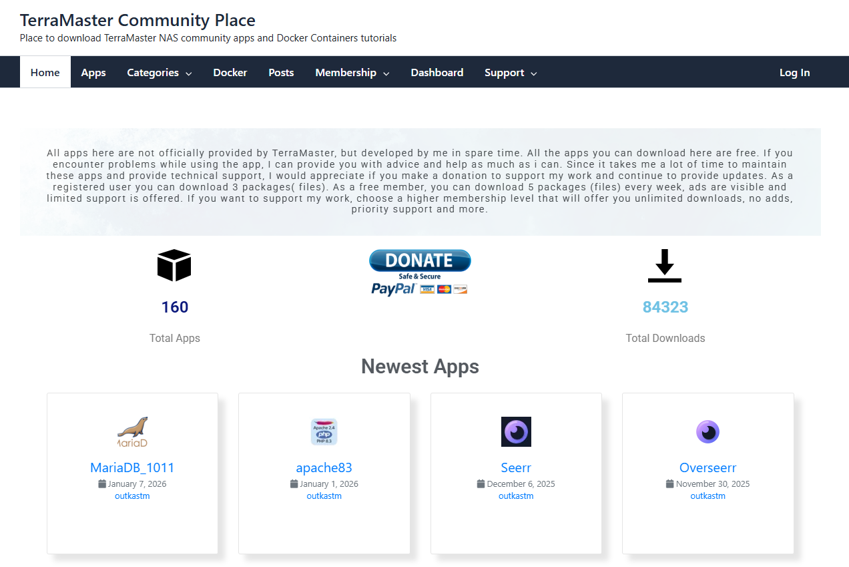Select the Home tab
Screen dimensions: 849x567
pyautogui.click(x=45, y=72)
